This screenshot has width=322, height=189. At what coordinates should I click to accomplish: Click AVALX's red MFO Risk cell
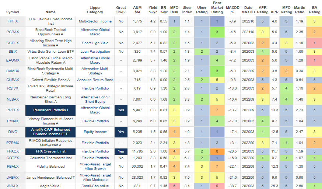[174, 186]
